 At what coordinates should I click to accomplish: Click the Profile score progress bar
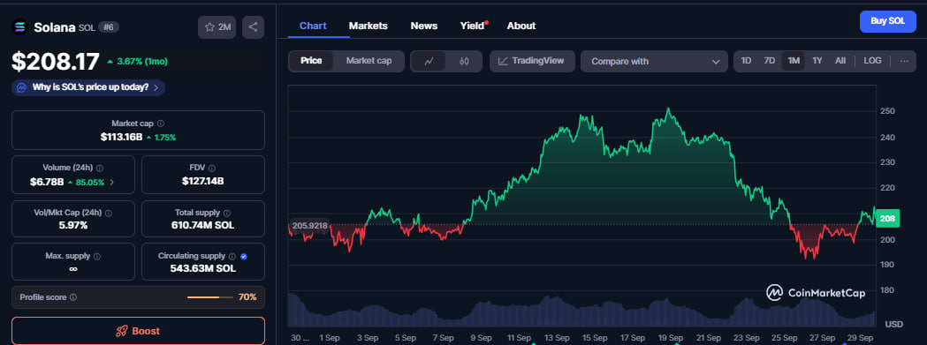pyautogui.click(x=209, y=297)
